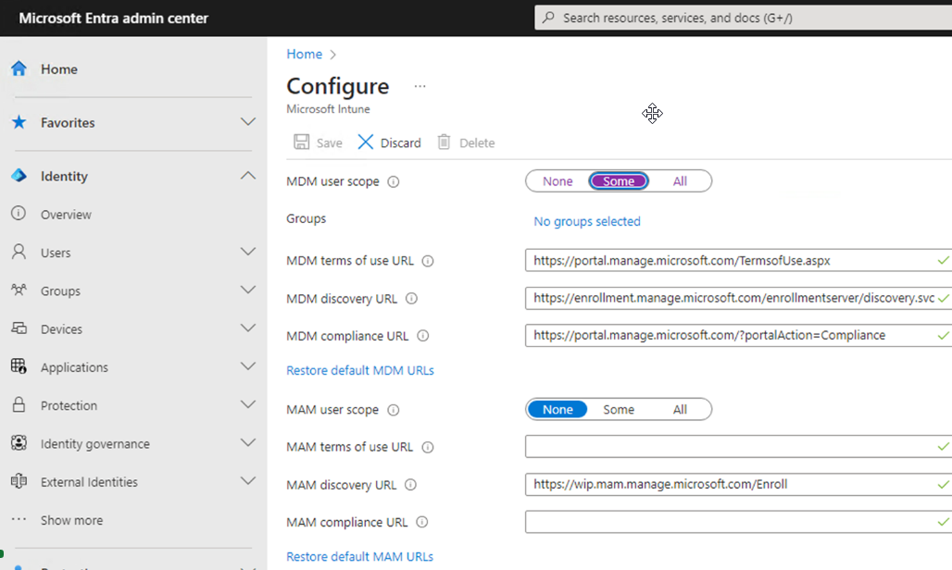The image size is (952, 570).
Task: Click the Devices icon in sidebar
Action: pos(19,329)
